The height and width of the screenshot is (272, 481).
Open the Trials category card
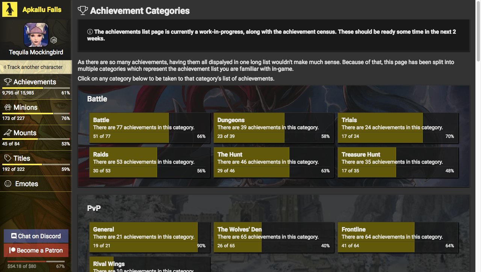tap(398, 128)
